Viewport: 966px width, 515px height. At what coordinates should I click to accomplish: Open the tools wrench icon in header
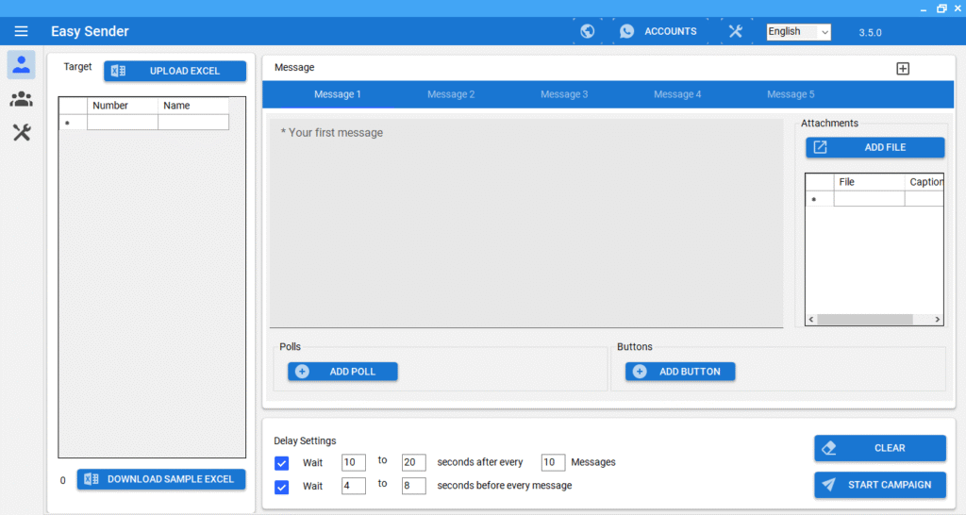tap(736, 31)
